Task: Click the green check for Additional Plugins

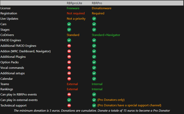Action: 94,57
